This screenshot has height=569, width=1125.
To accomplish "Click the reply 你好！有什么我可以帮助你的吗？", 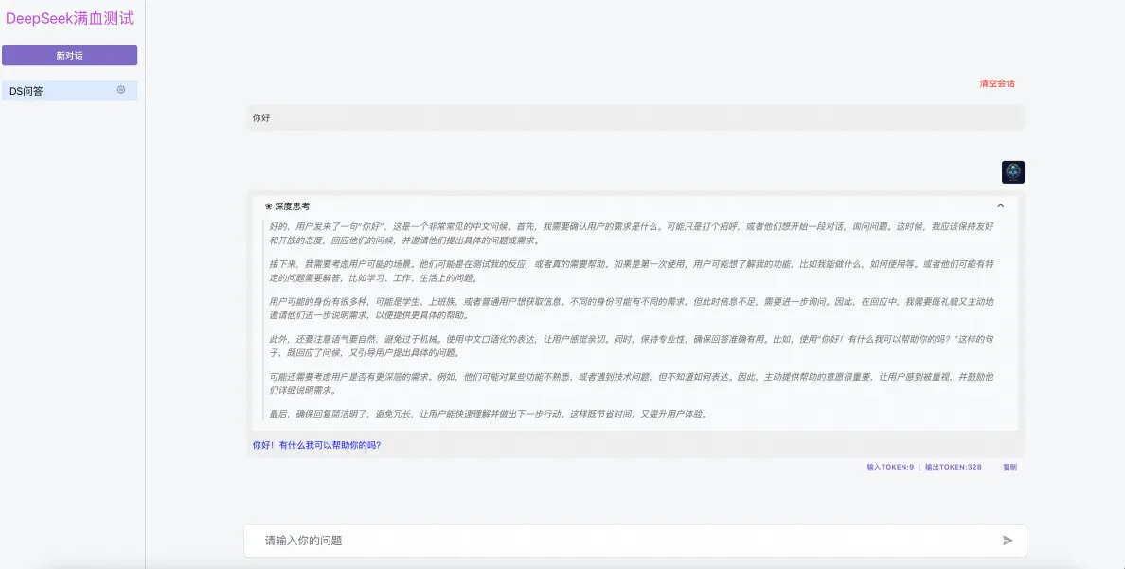I will click(316, 445).
